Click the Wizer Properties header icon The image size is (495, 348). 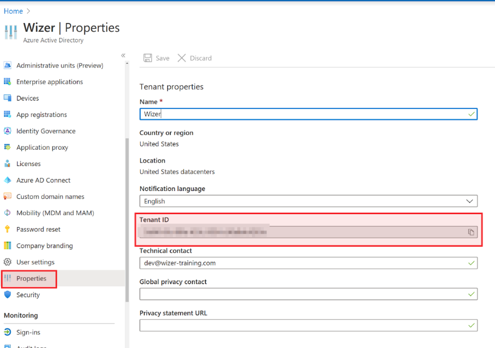click(11, 32)
